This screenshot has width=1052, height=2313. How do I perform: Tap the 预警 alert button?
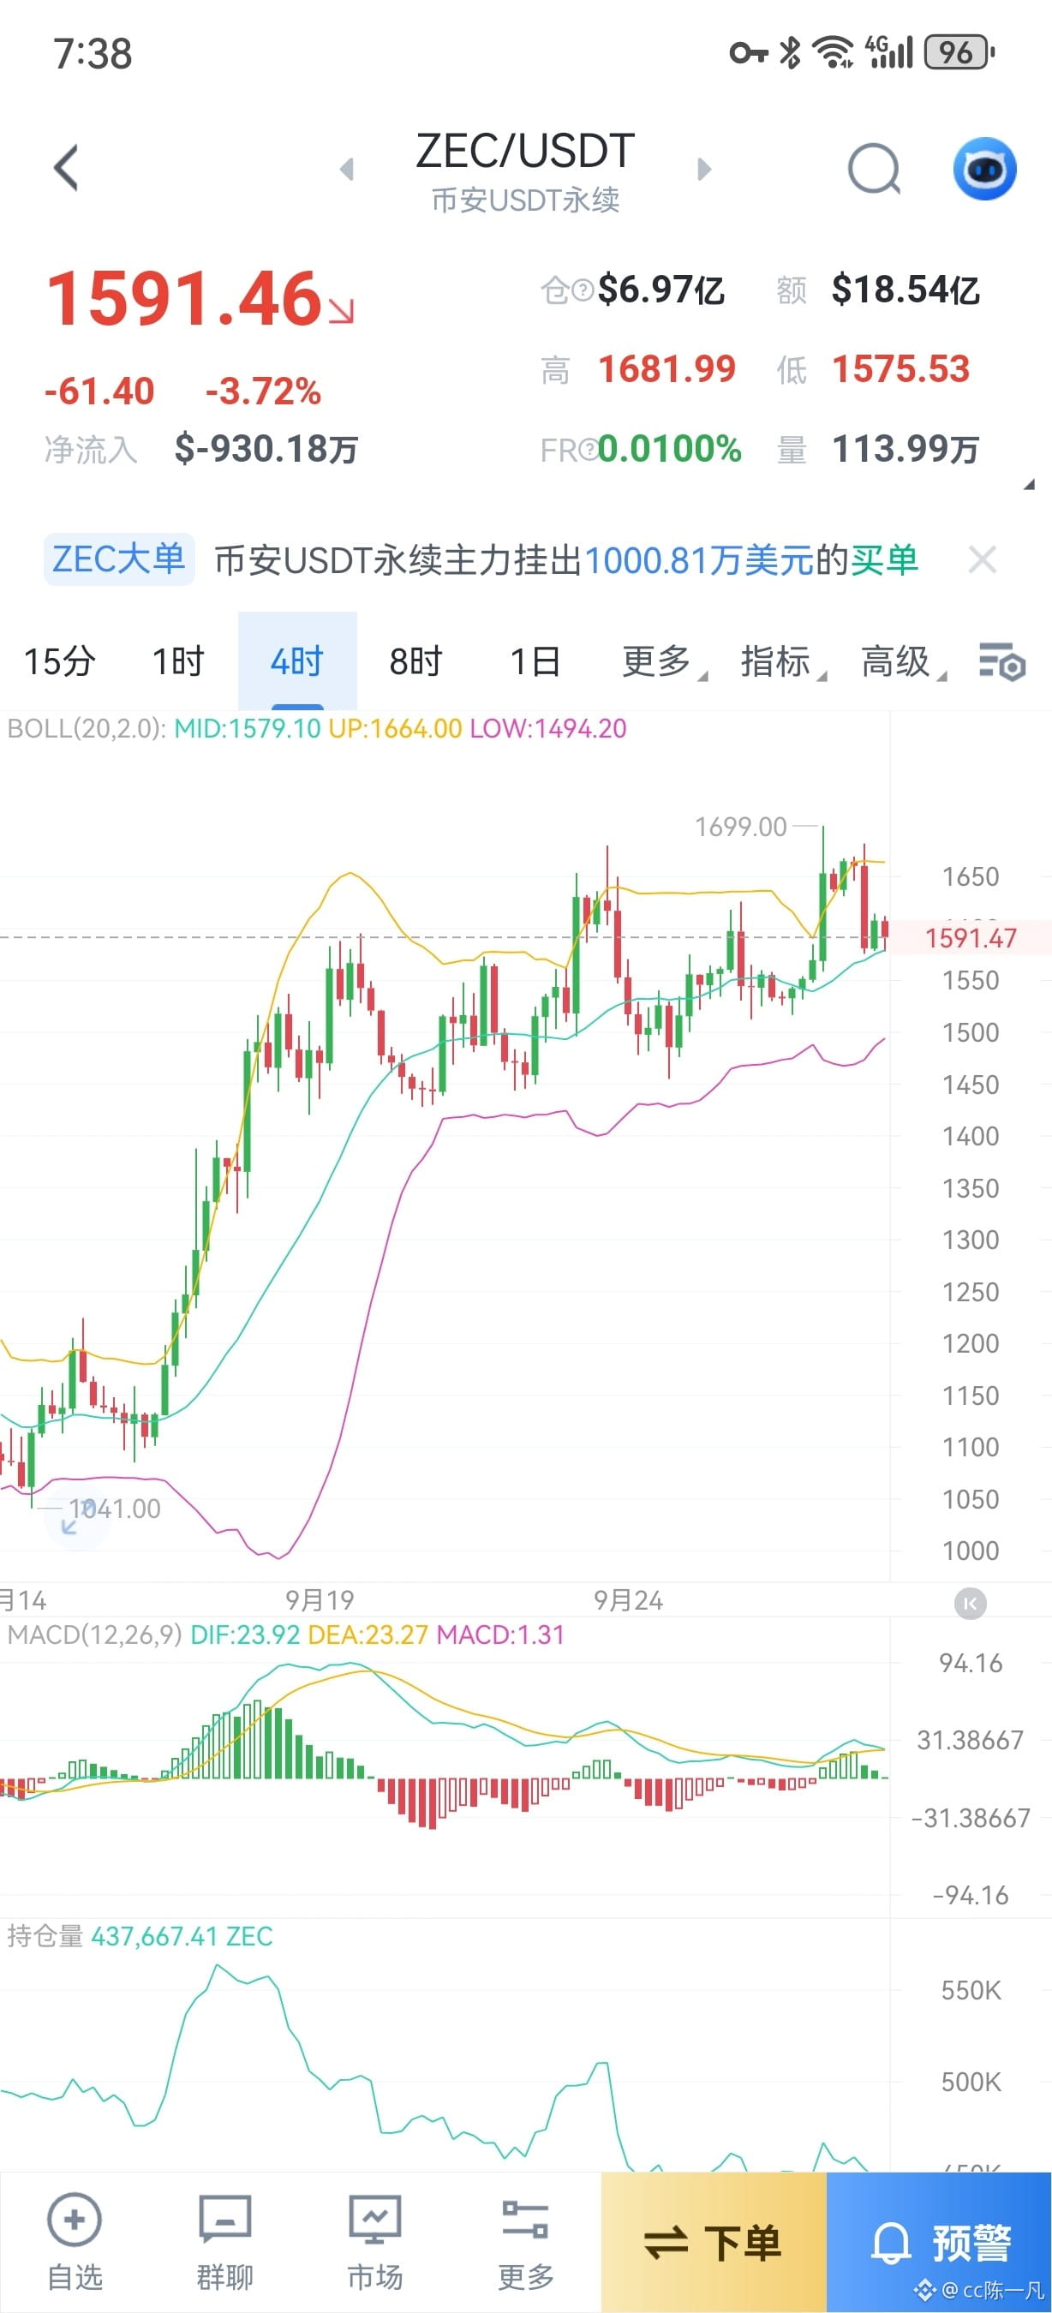tap(939, 2242)
